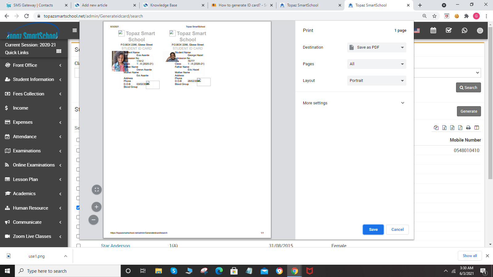Click the Copy table export icon
The image size is (493, 277).
pyautogui.click(x=436, y=127)
